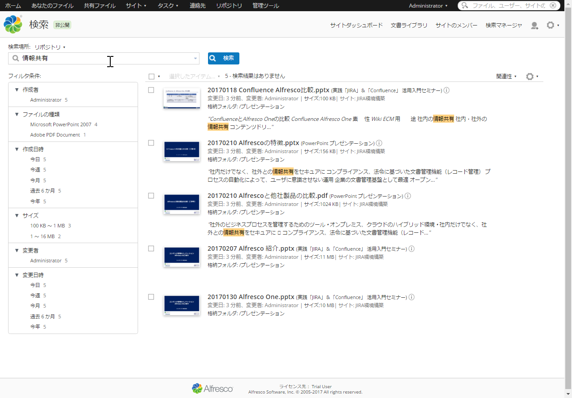Screen dimensions: 572x398
Task: Open 管理ツール in the top bar
Action: point(265,6)
